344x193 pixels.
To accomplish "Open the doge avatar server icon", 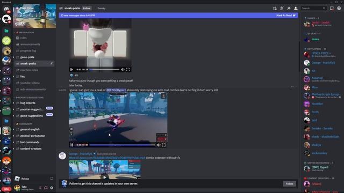I will (6, 51).
